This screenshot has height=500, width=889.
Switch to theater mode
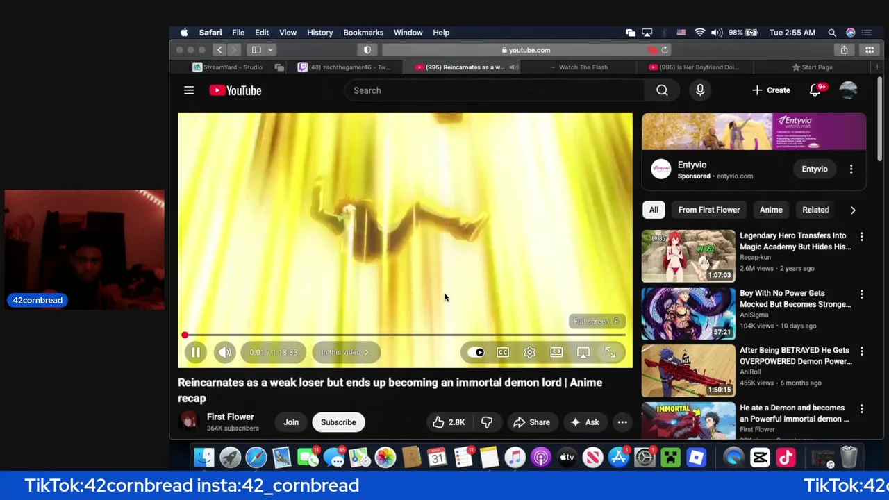pos(556,352)
